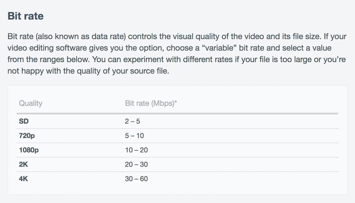Click the 20 – 30 bit rate value
The height and width of the screenshot is (203, 355).
(136, 164)
